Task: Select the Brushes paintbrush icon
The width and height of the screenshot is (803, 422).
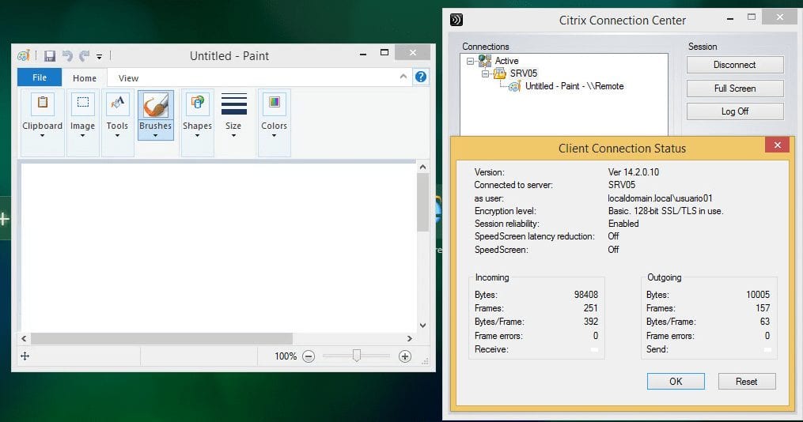Action: pyautogui.click(x=155, y=105)
